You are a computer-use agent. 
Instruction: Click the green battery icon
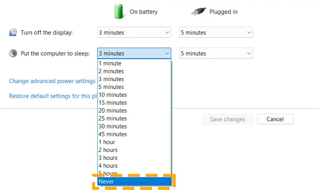[119, 11]
